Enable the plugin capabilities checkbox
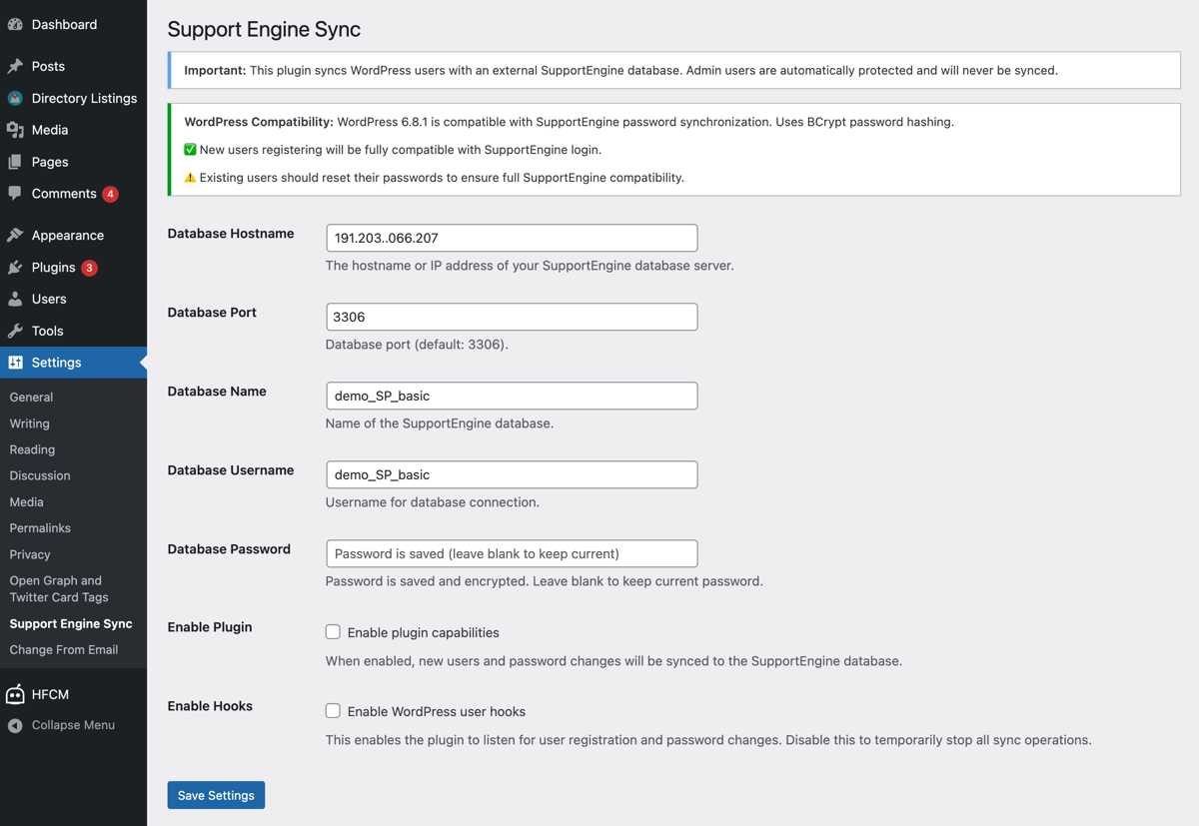 [333, 632]
